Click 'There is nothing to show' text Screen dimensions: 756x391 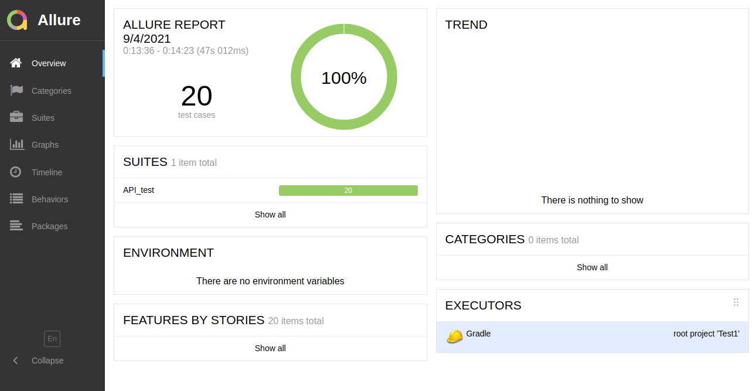coord(592,200)
